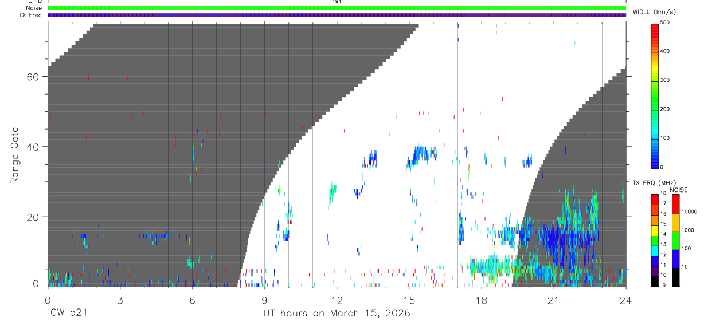Click the 'Noise' row label
704x325 pixels.
[x=34, y=8]
